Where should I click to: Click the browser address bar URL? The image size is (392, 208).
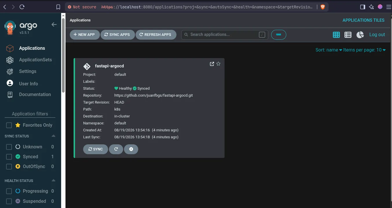tap(207, 7)
